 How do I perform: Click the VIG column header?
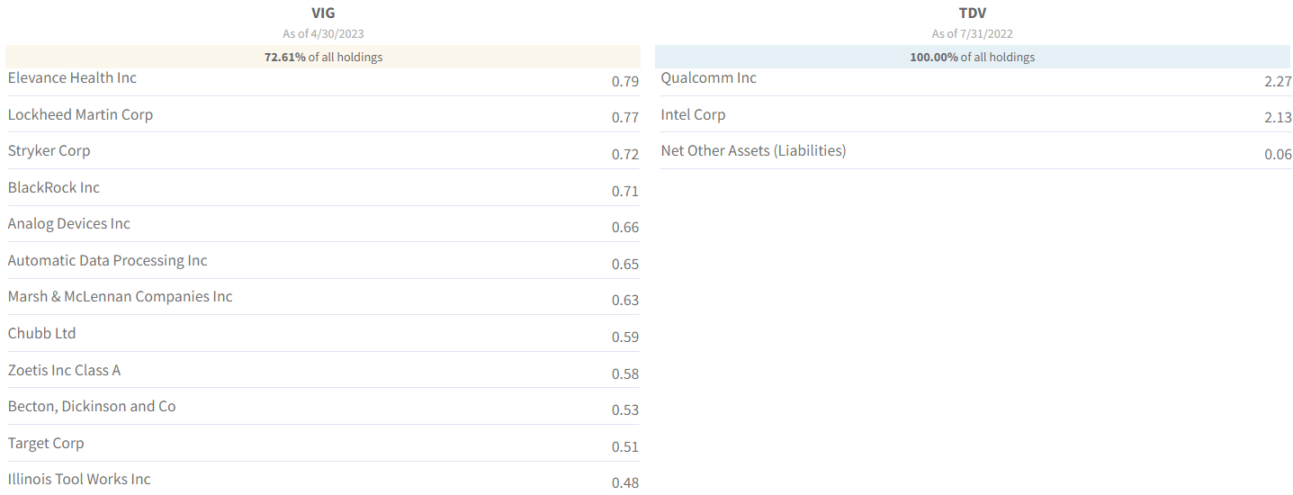coord(323,13)
